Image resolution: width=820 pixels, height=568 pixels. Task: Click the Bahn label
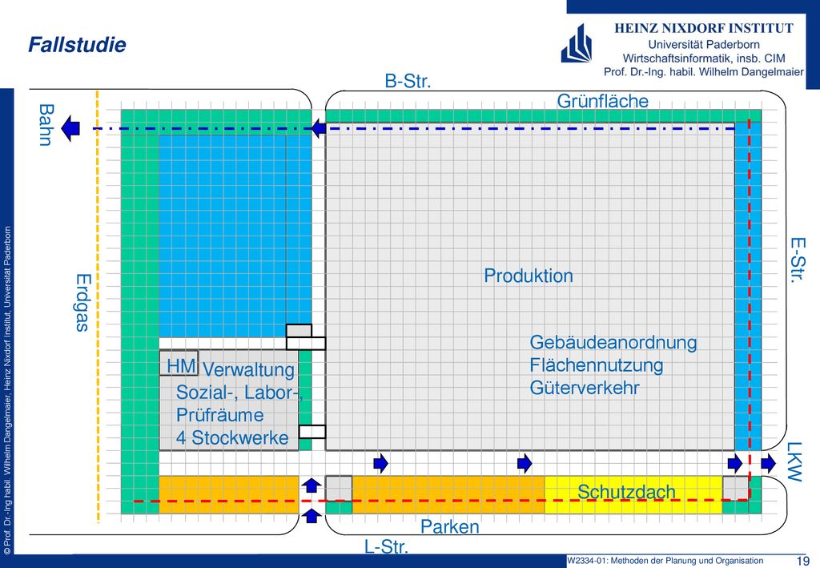coord(46,124)
